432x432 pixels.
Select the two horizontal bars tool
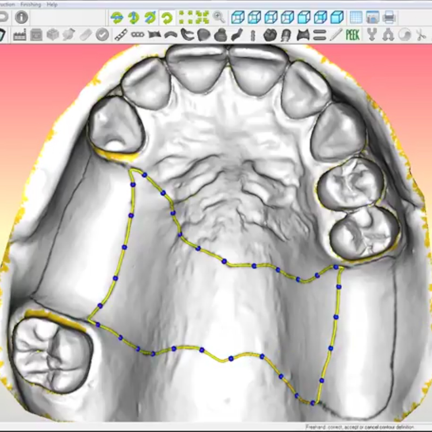pyautogui.click(x=319, y=36)
